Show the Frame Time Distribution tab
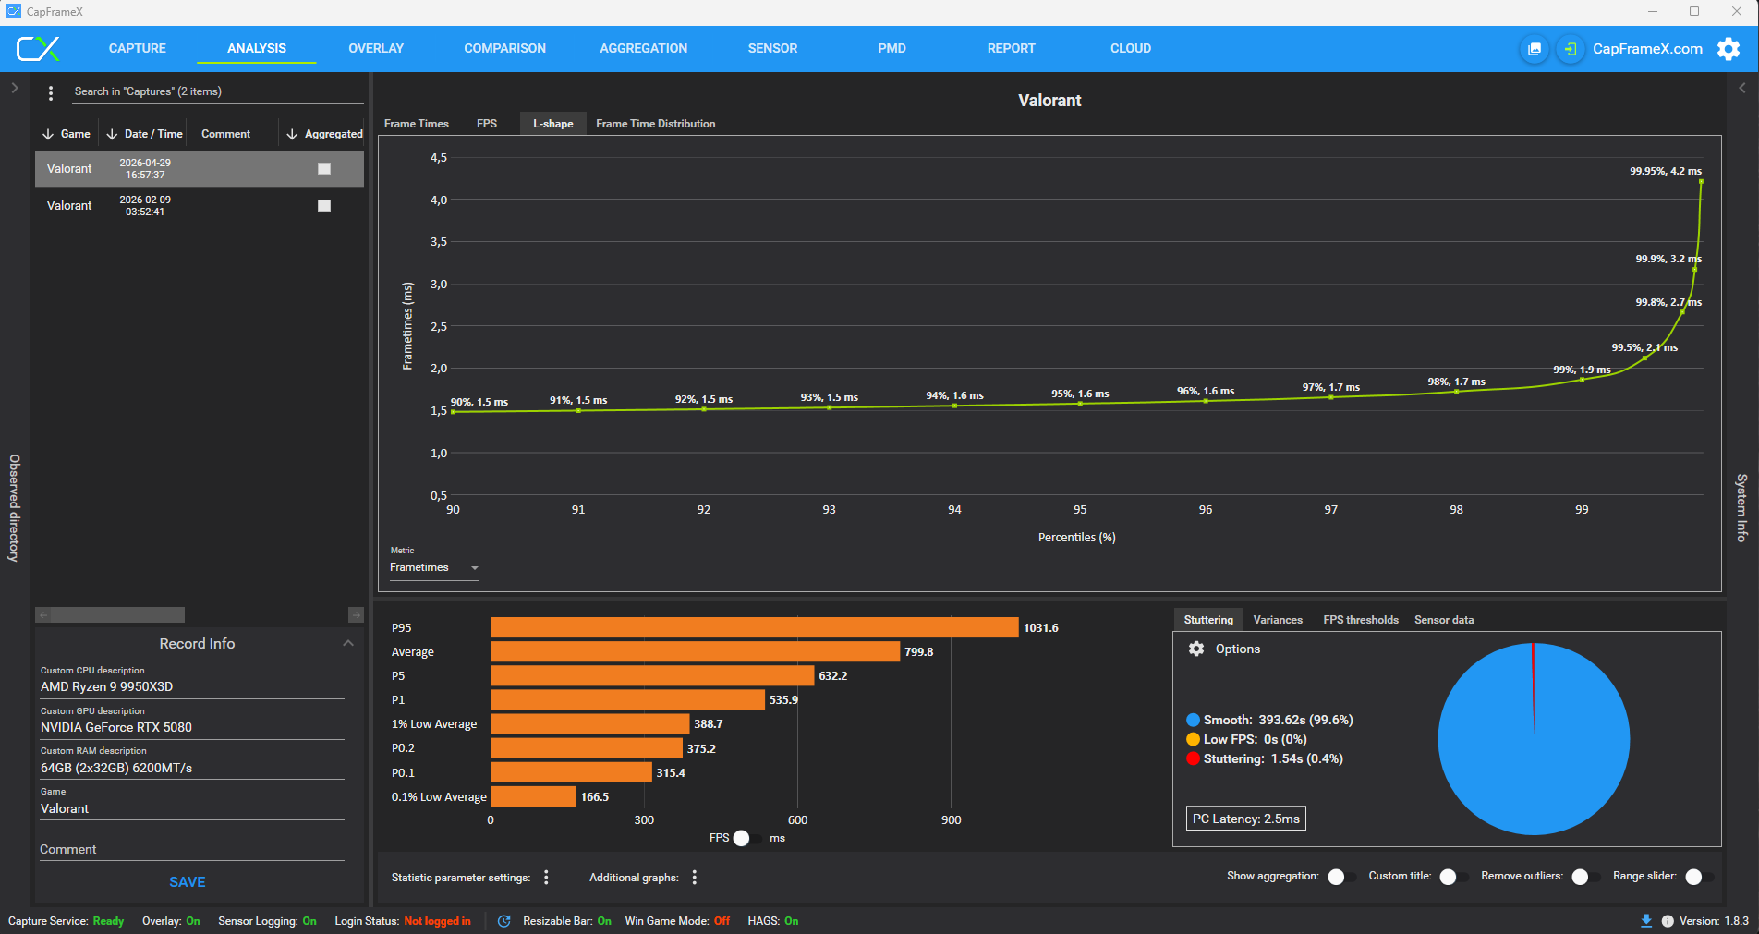Screen dimensions: 1759x934 pyautogui.click(x=656, y=124)
